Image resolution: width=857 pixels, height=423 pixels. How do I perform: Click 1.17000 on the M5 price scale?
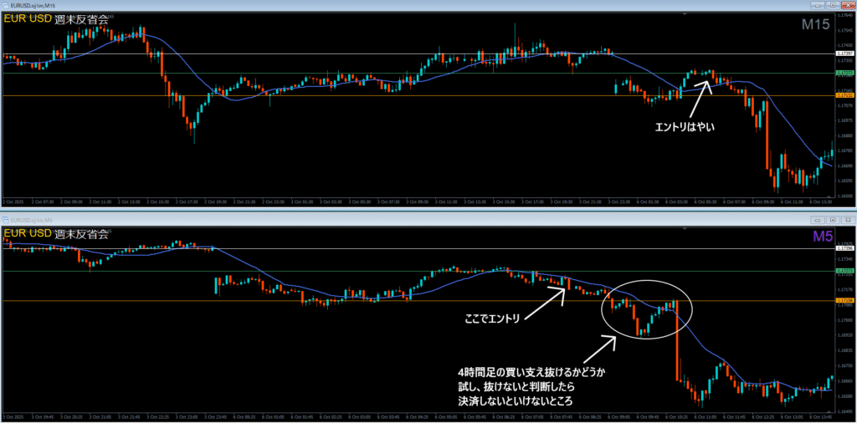pos(845,320)
